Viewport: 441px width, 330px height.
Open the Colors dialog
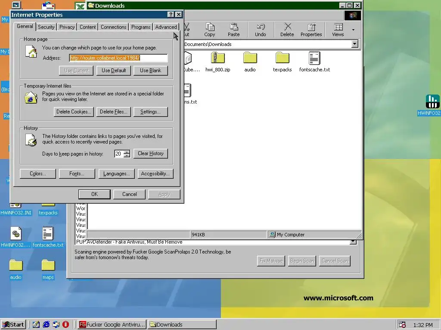(x=38, y=174)
